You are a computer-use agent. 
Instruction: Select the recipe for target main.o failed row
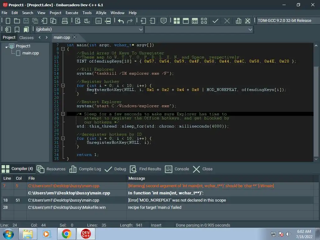[157, 207]
